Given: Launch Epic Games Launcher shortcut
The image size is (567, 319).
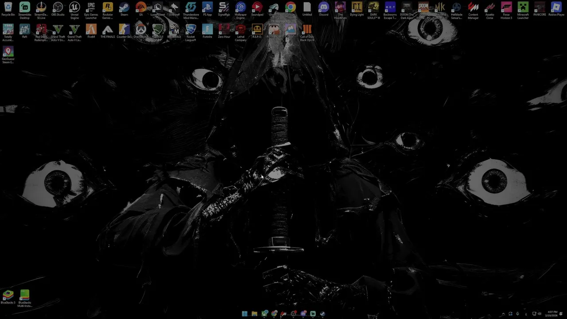Looking at the screenshot, I should coord(91,11).
